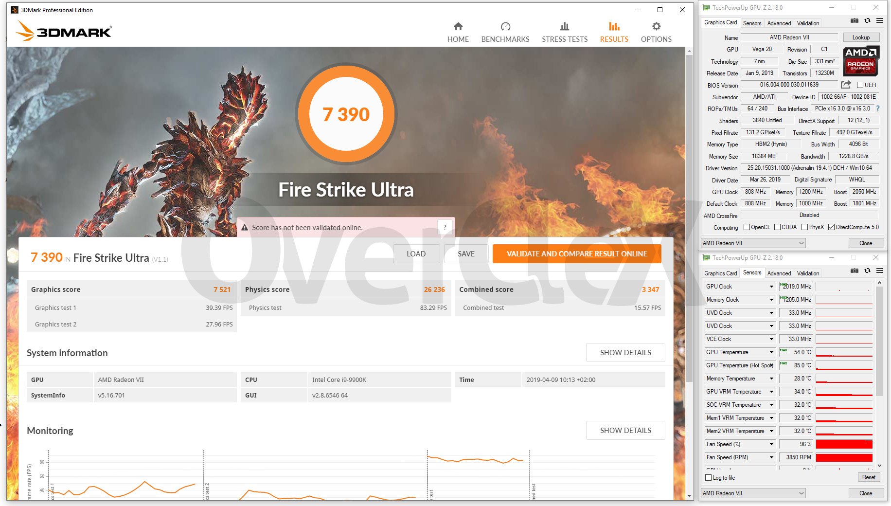Click the Bus Interface question mark in GPU-Z
The height and width of the screenshot is (506, 891).
tap(878, 108)
